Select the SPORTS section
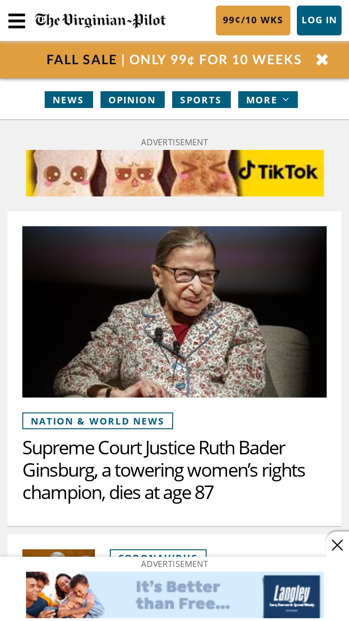 201,100
